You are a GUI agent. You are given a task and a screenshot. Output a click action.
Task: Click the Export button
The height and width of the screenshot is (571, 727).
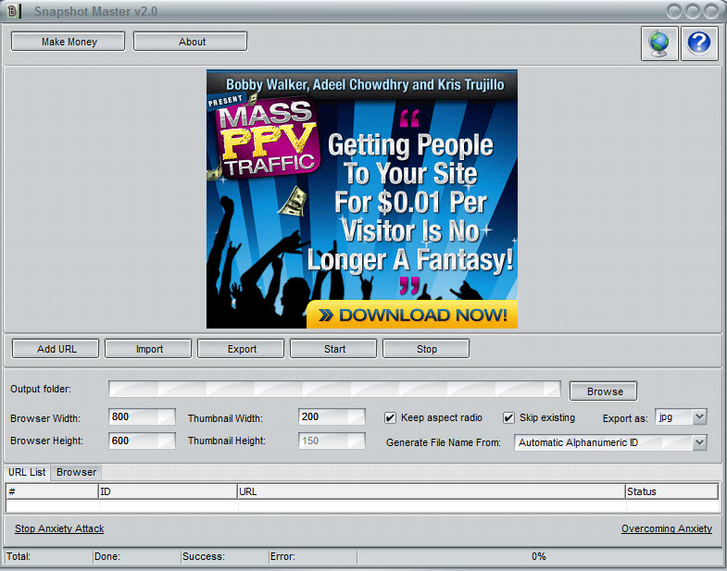click(x=241, y=349)
